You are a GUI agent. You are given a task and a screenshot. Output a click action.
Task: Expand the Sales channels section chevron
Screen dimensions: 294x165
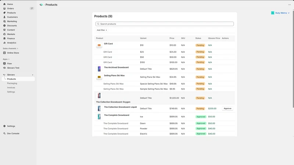pos(18,48)
